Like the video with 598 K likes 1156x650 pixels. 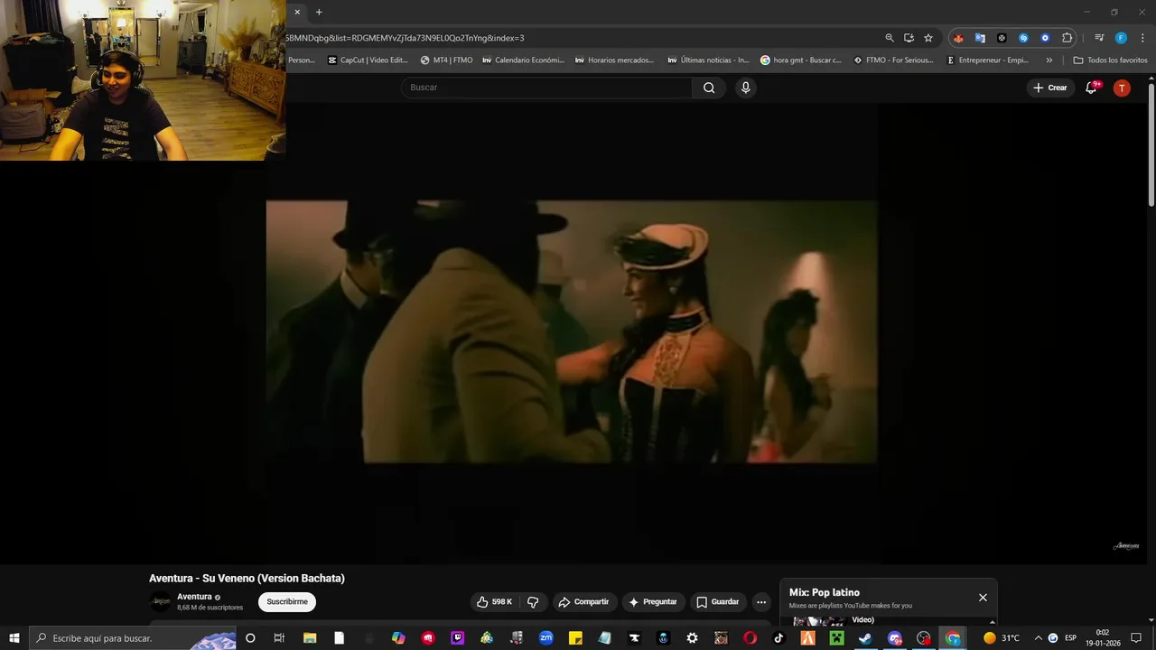[495, 602]
